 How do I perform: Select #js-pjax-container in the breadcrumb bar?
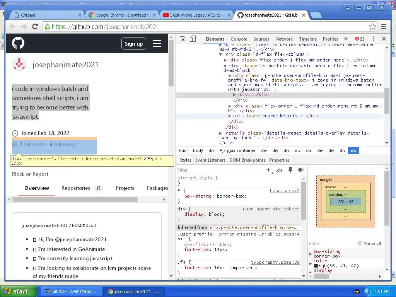237,150
